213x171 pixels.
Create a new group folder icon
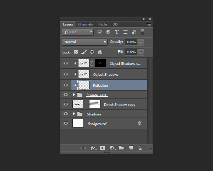click(x=121, y=148)
